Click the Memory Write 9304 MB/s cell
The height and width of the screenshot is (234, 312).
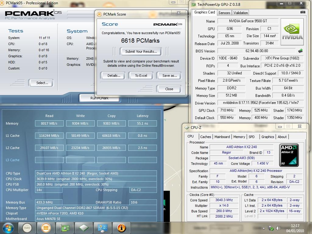[80, 124]
